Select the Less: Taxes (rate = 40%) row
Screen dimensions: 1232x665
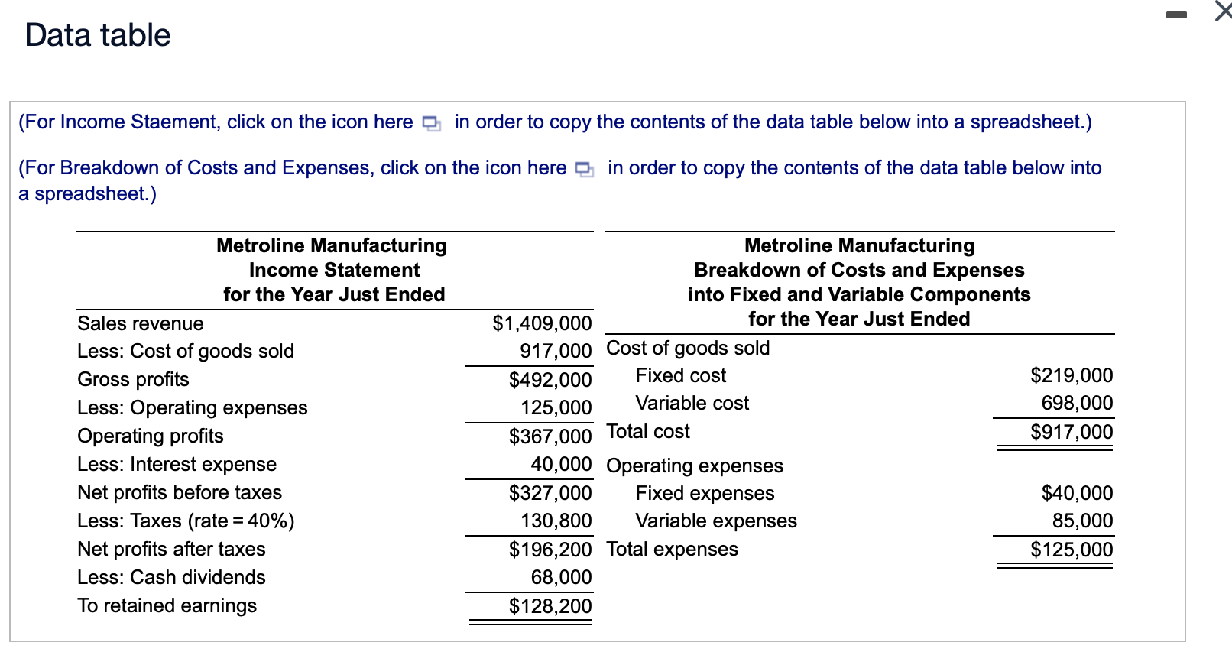pos(186,521)
